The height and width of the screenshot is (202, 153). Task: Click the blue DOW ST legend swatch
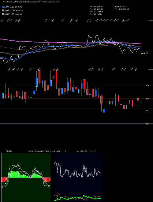point(3,7)
